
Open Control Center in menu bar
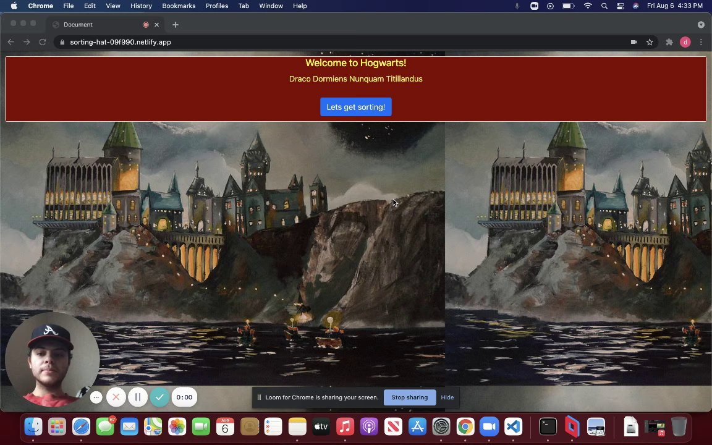pyautogui.click(x=621, y=6)
